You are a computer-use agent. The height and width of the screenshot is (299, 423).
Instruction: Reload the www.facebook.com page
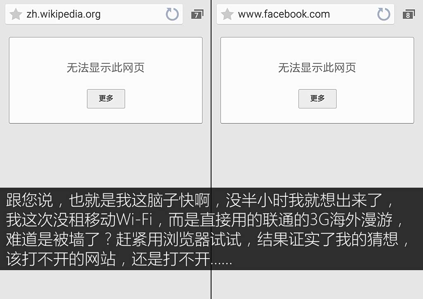click(384, 14)
